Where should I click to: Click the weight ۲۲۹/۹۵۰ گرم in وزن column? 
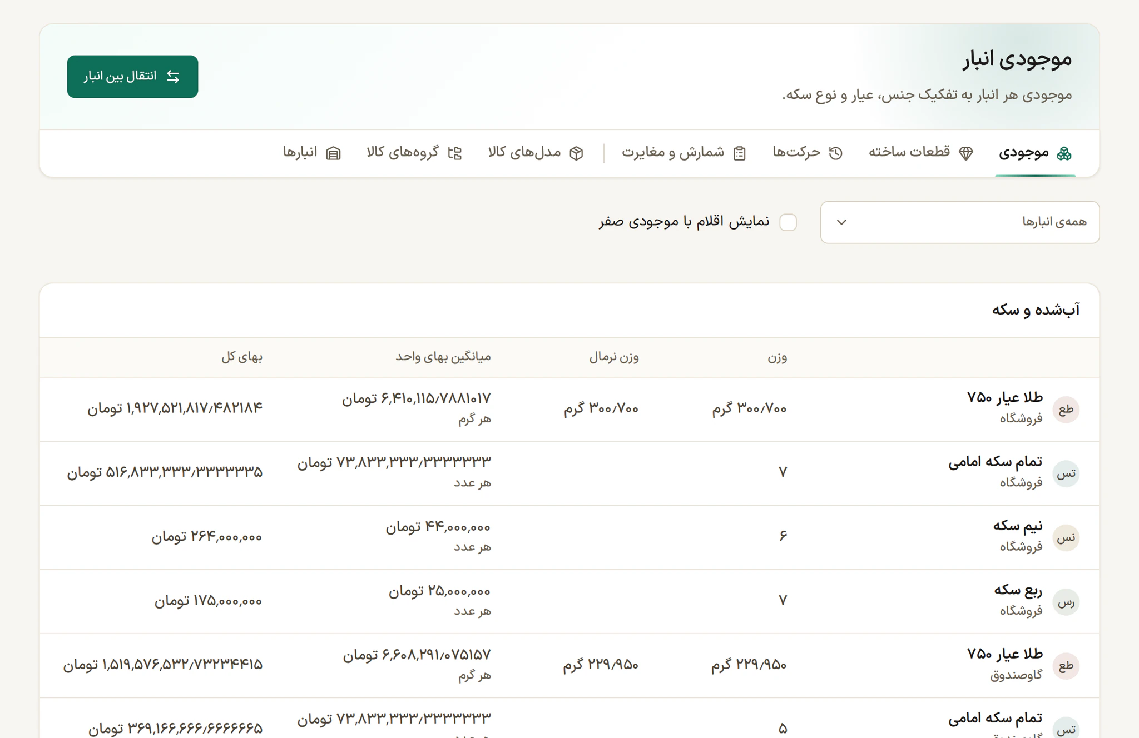pos(749,665)
